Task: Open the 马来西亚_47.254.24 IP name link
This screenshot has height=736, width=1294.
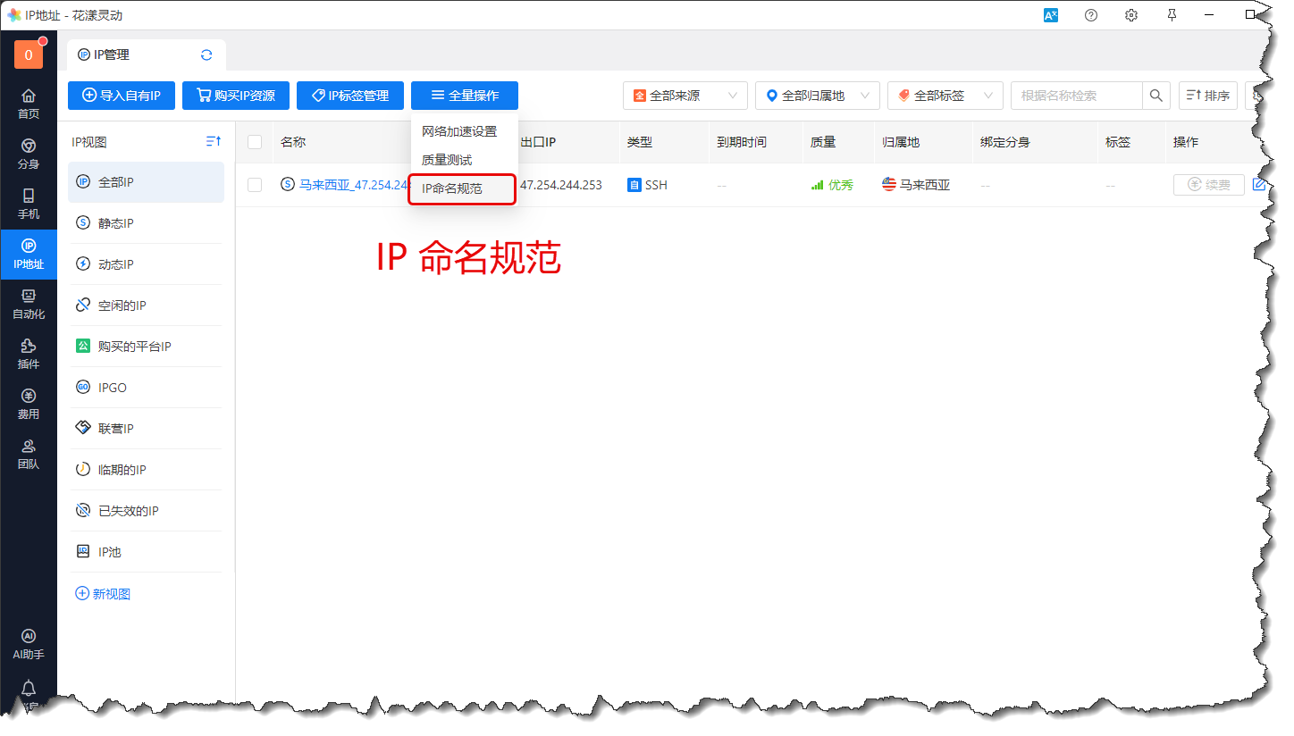Action: (x=353, y=185)
